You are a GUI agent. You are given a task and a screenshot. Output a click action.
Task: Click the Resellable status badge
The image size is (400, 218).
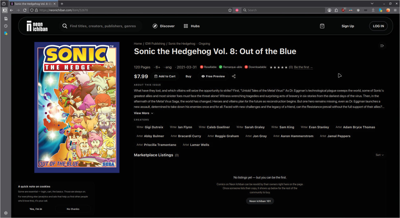208,67
